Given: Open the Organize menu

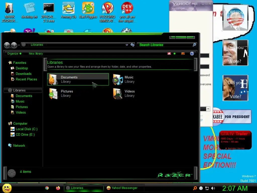Looking at the screenshot, I should pos(14,54).
